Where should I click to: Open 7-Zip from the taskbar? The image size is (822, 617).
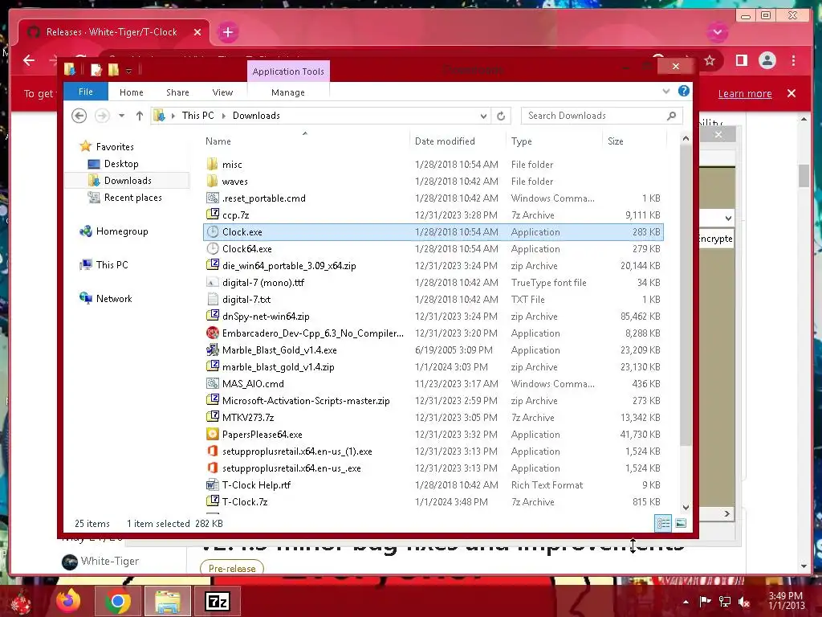(218, 601)
